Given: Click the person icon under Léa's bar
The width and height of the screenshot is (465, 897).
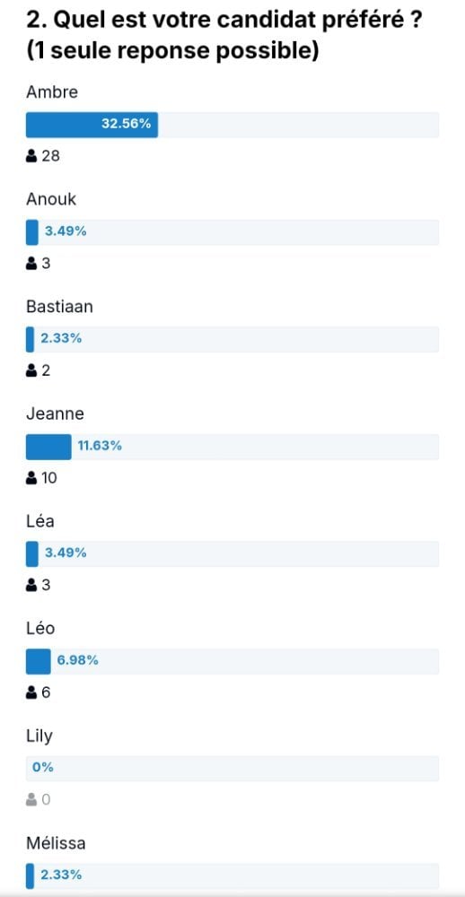Looking at the screenshot, I should 31,585.
